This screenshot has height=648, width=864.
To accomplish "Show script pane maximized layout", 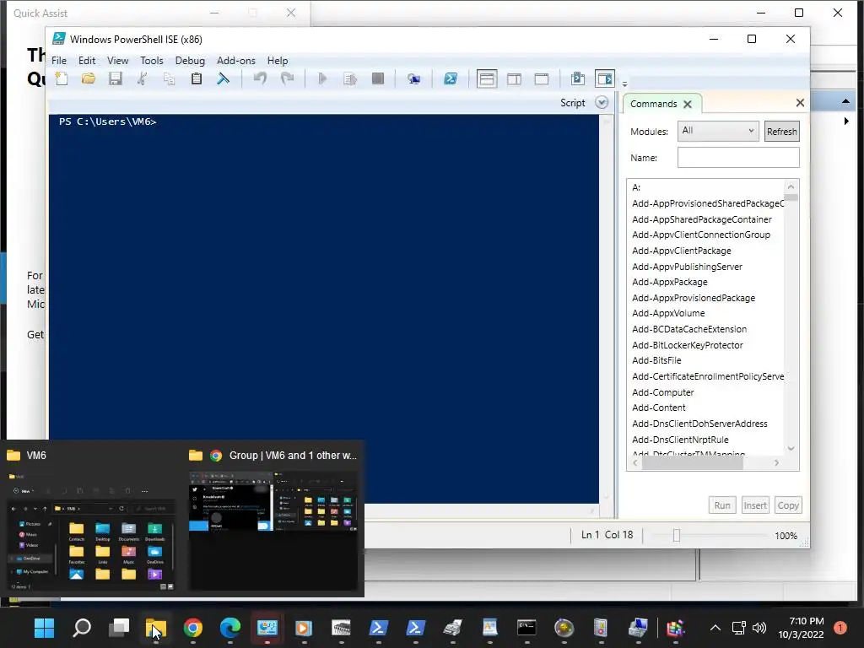I will click(x=542, y=78).
